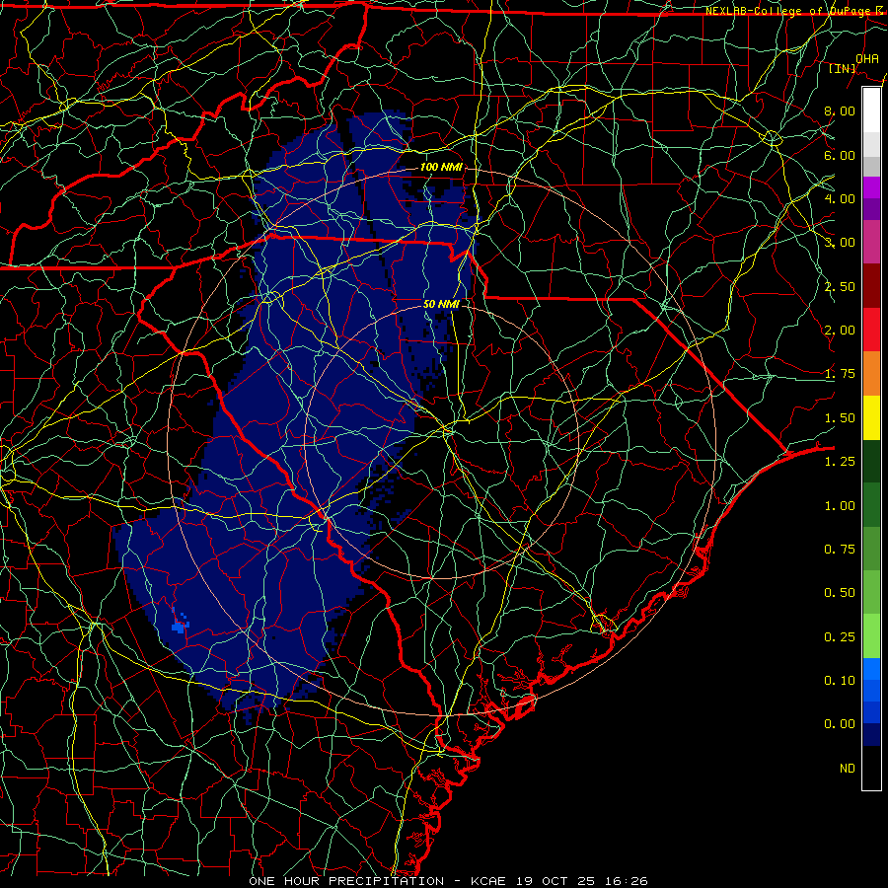Click the 0.00 legend value
This screenshot has width=888, height=888.
pyautogui.click(x=840, y=724)
